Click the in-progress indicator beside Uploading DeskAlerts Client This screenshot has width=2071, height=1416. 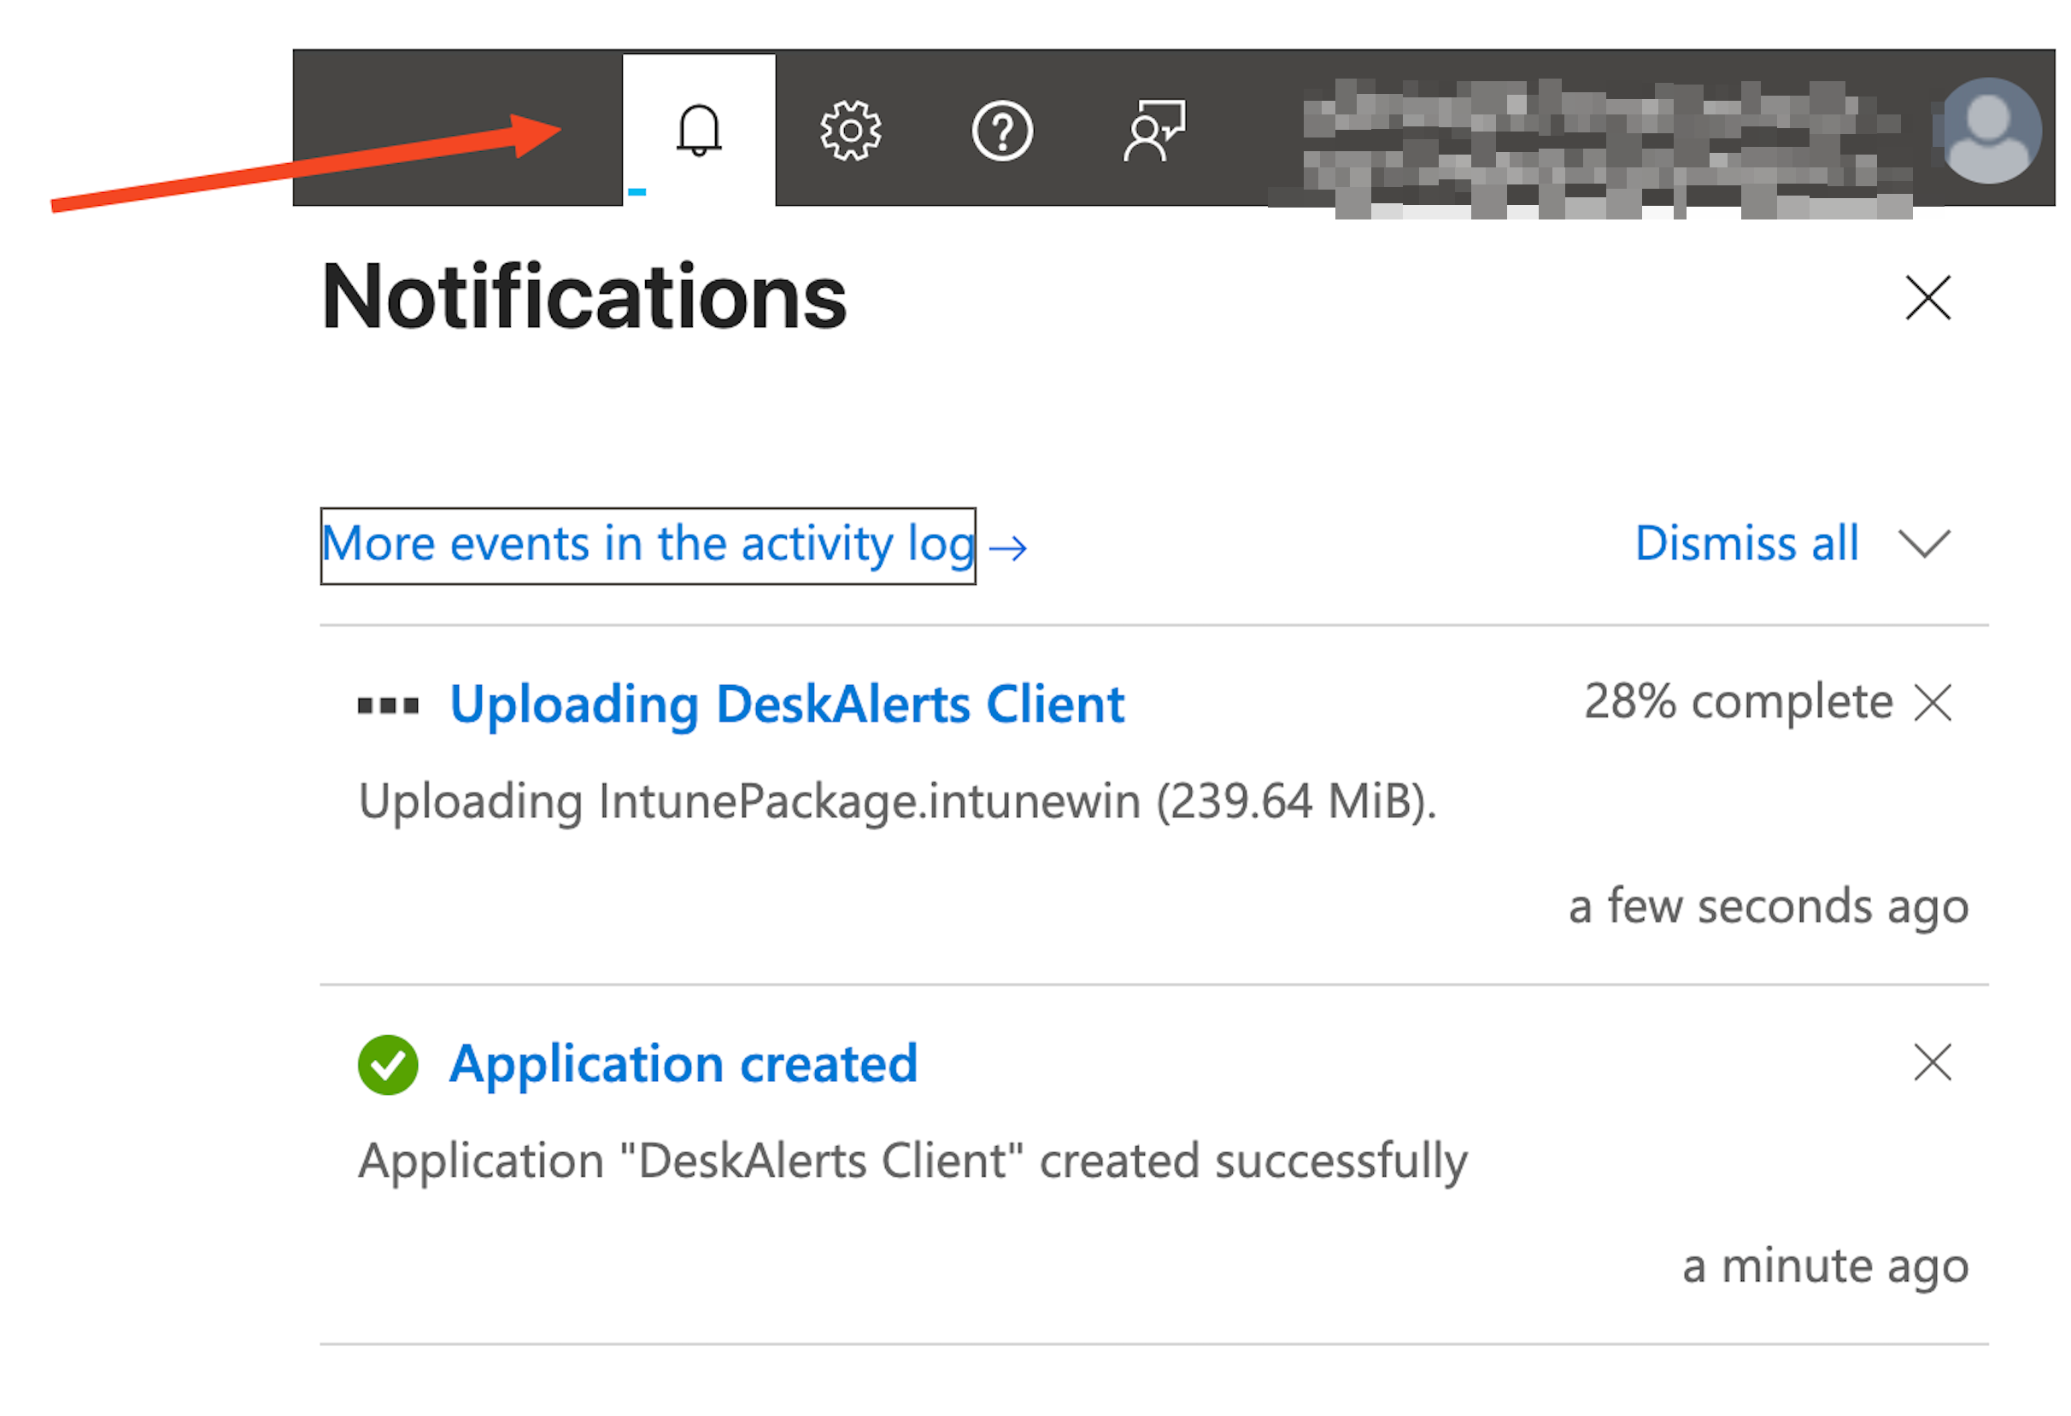(x=390, y=704)
